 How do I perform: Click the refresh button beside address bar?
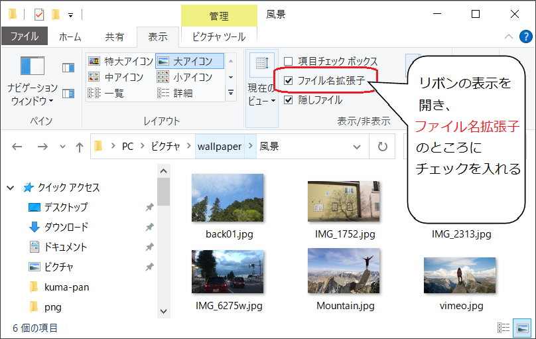[383, 147]
